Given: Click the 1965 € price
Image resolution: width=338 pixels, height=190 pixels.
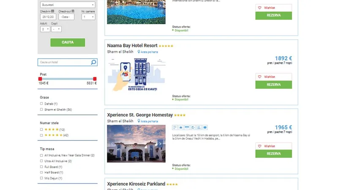Looking at the screenshot, I should pyautogui.click(x=283, y=128).
